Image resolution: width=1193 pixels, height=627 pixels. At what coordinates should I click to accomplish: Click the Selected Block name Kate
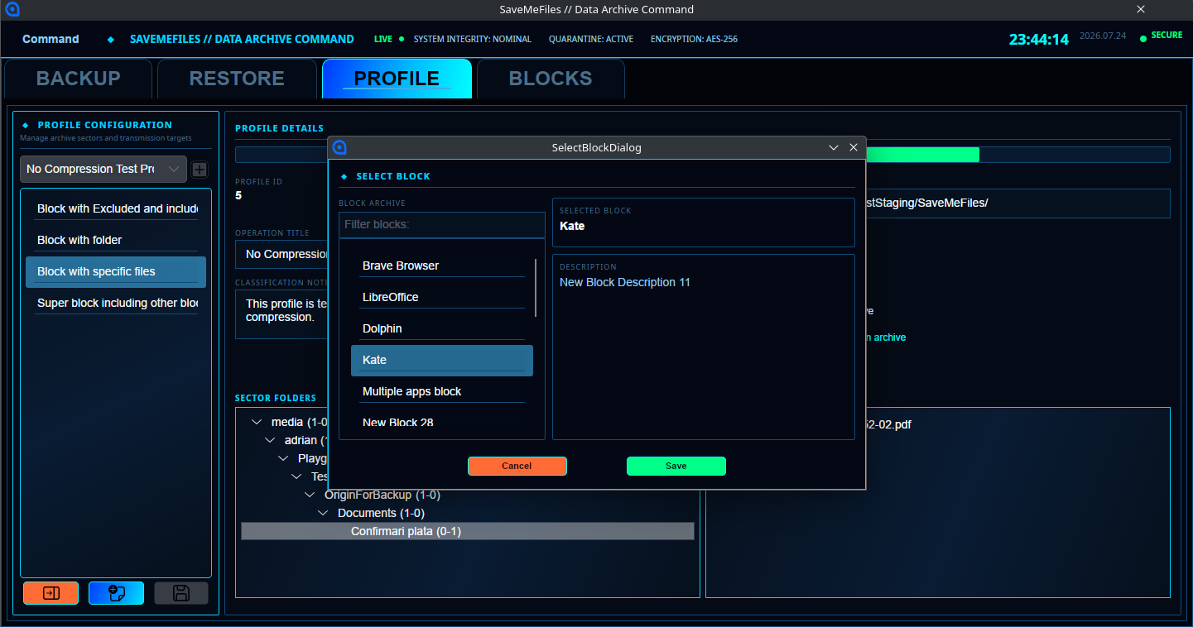pos(572,226)
